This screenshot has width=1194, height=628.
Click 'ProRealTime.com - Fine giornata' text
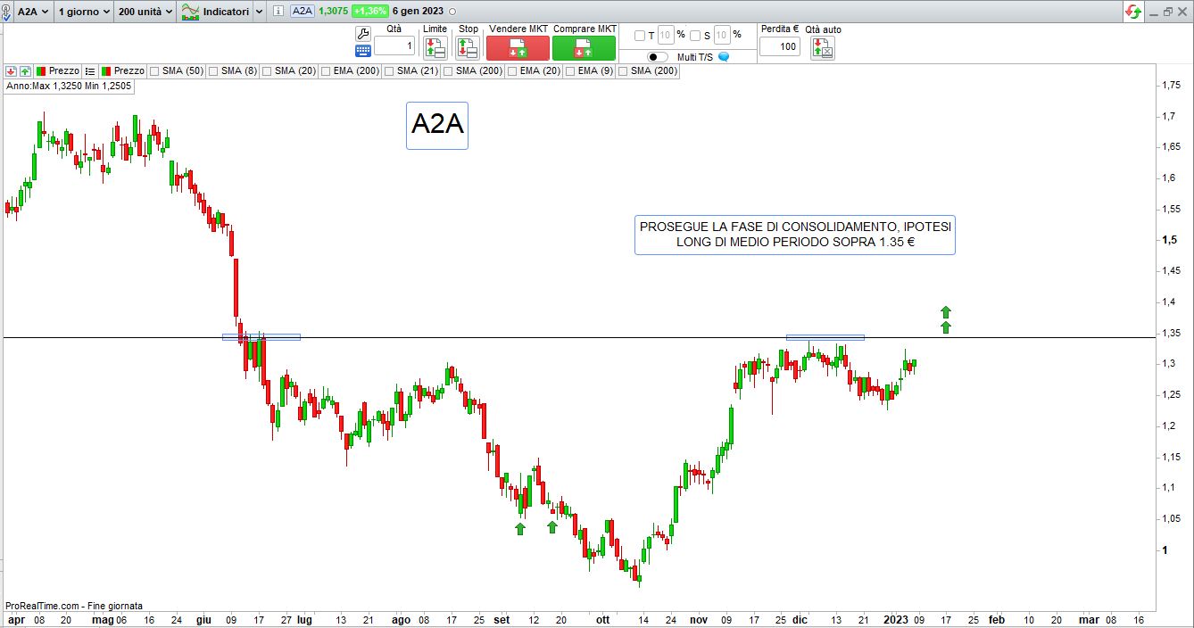point(74,605)
